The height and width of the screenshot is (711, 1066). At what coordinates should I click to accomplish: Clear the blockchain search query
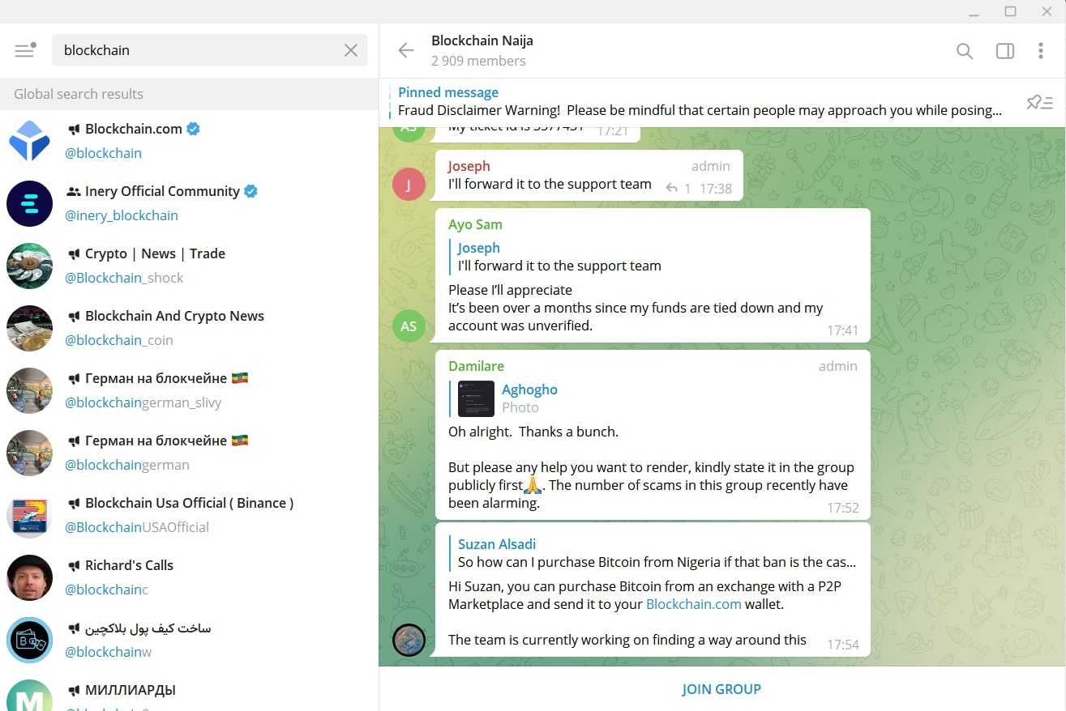350,49
